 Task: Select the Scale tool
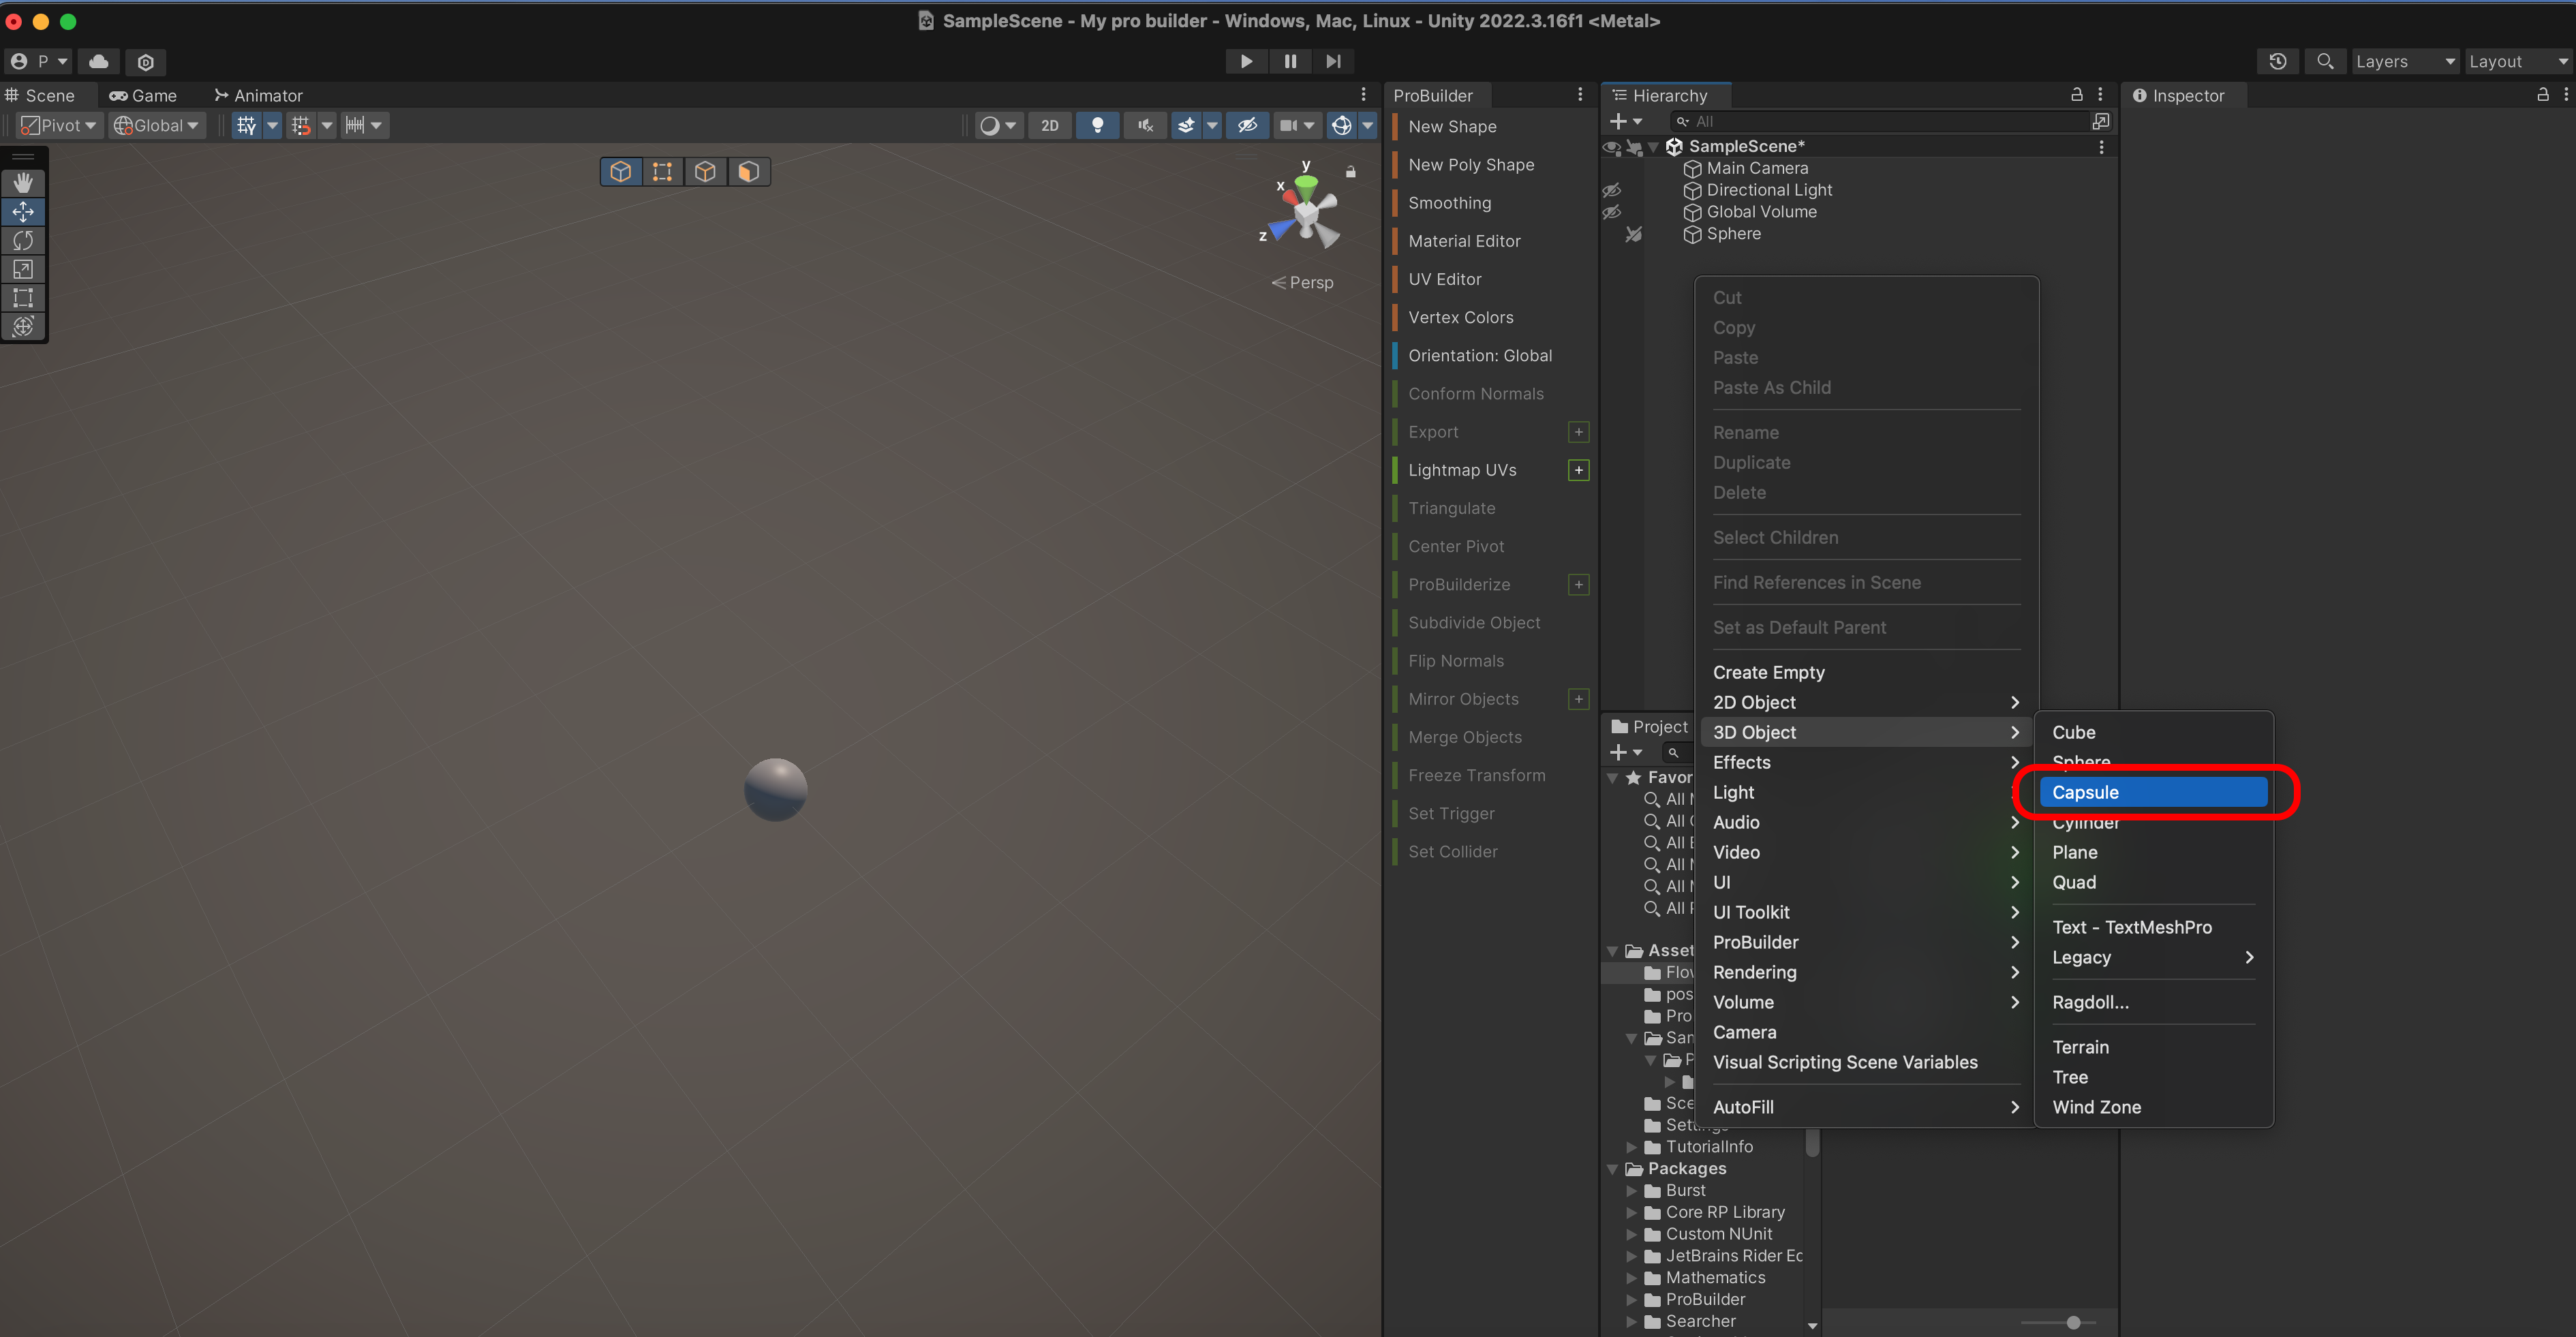click(23, 269)
